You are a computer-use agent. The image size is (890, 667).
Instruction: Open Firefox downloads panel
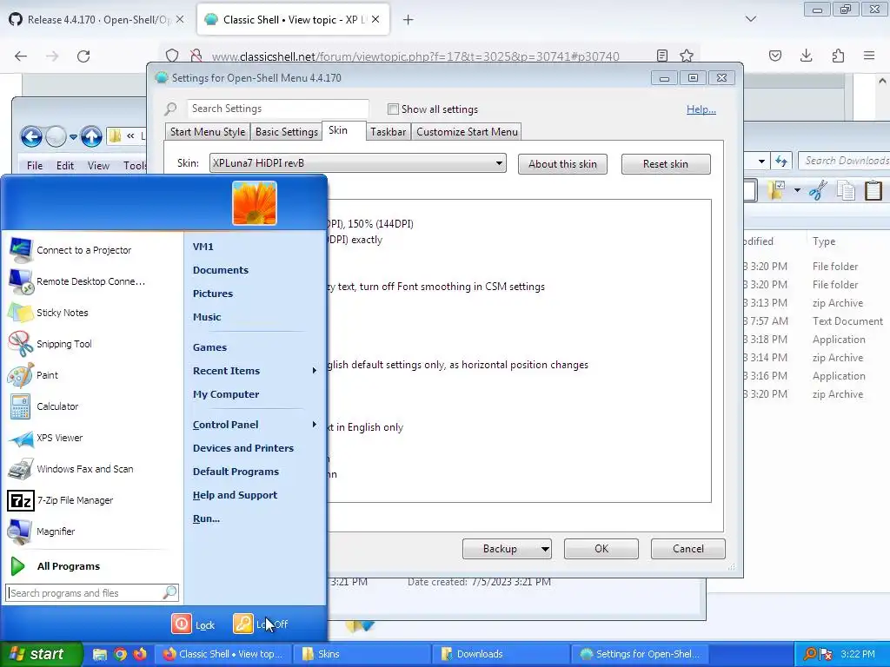point(806,56)
